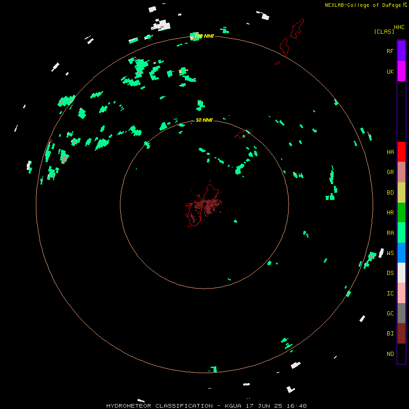Click the dark green HR swatch
Screen dimensions: 409x409
click(x=401, y=212)
